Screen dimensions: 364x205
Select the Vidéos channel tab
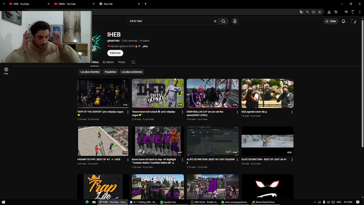(x=95, y=62)
